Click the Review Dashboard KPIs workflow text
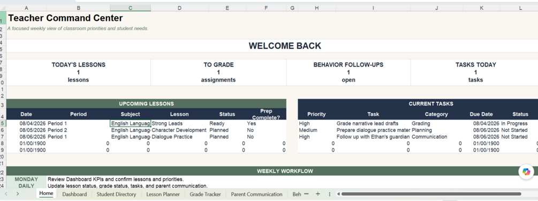Viewport: 538px width, 201px height. (116, 180)
